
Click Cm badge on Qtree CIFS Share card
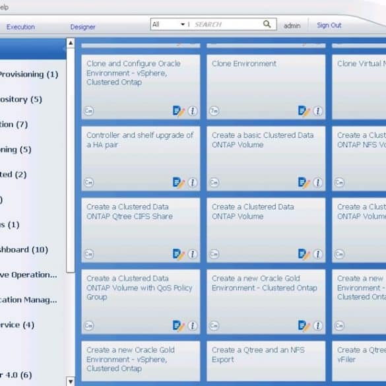(x=89, y=254)
